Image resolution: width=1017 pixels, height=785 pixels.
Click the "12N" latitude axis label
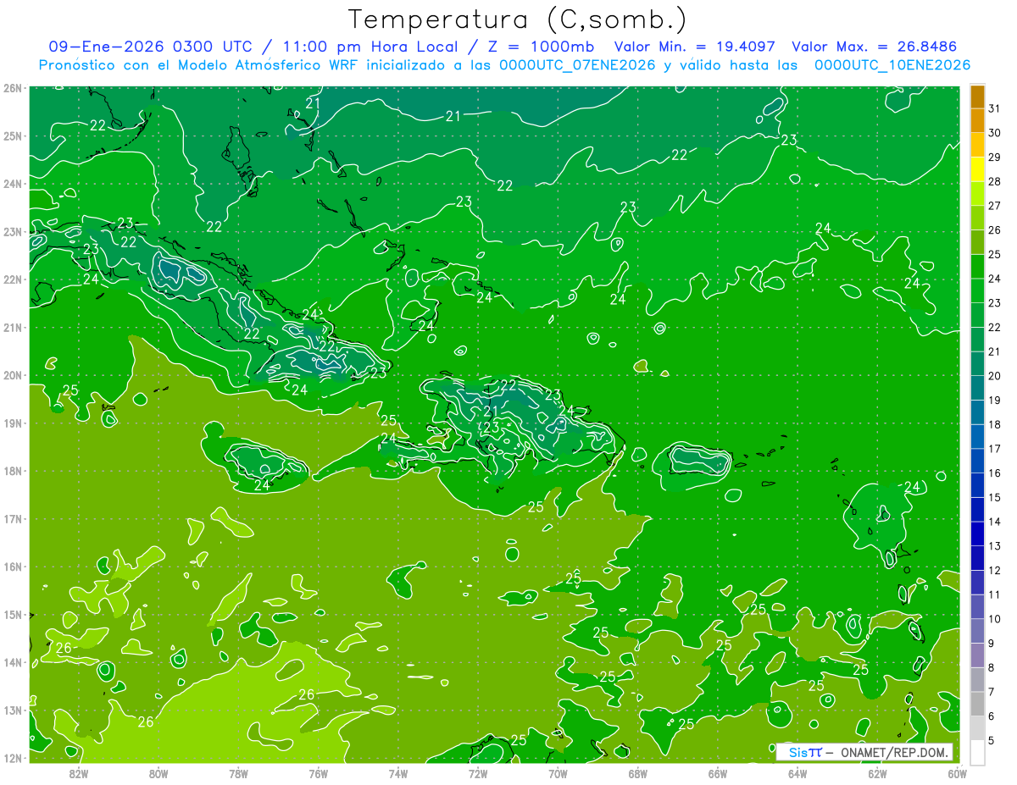[x=13, y=759]
